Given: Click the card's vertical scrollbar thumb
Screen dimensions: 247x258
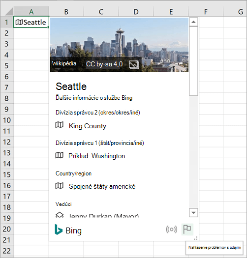Looking at the screenshot, I should click(193, 61).
